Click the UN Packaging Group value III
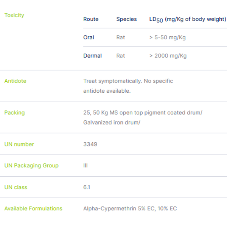The height and width of the screenshot is (227, 227). coord(86,165)
